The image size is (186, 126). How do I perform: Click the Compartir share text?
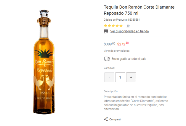coord(115,120)
